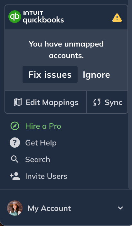
Task: Open Search from the sidebar
Action: click(38, 160)
